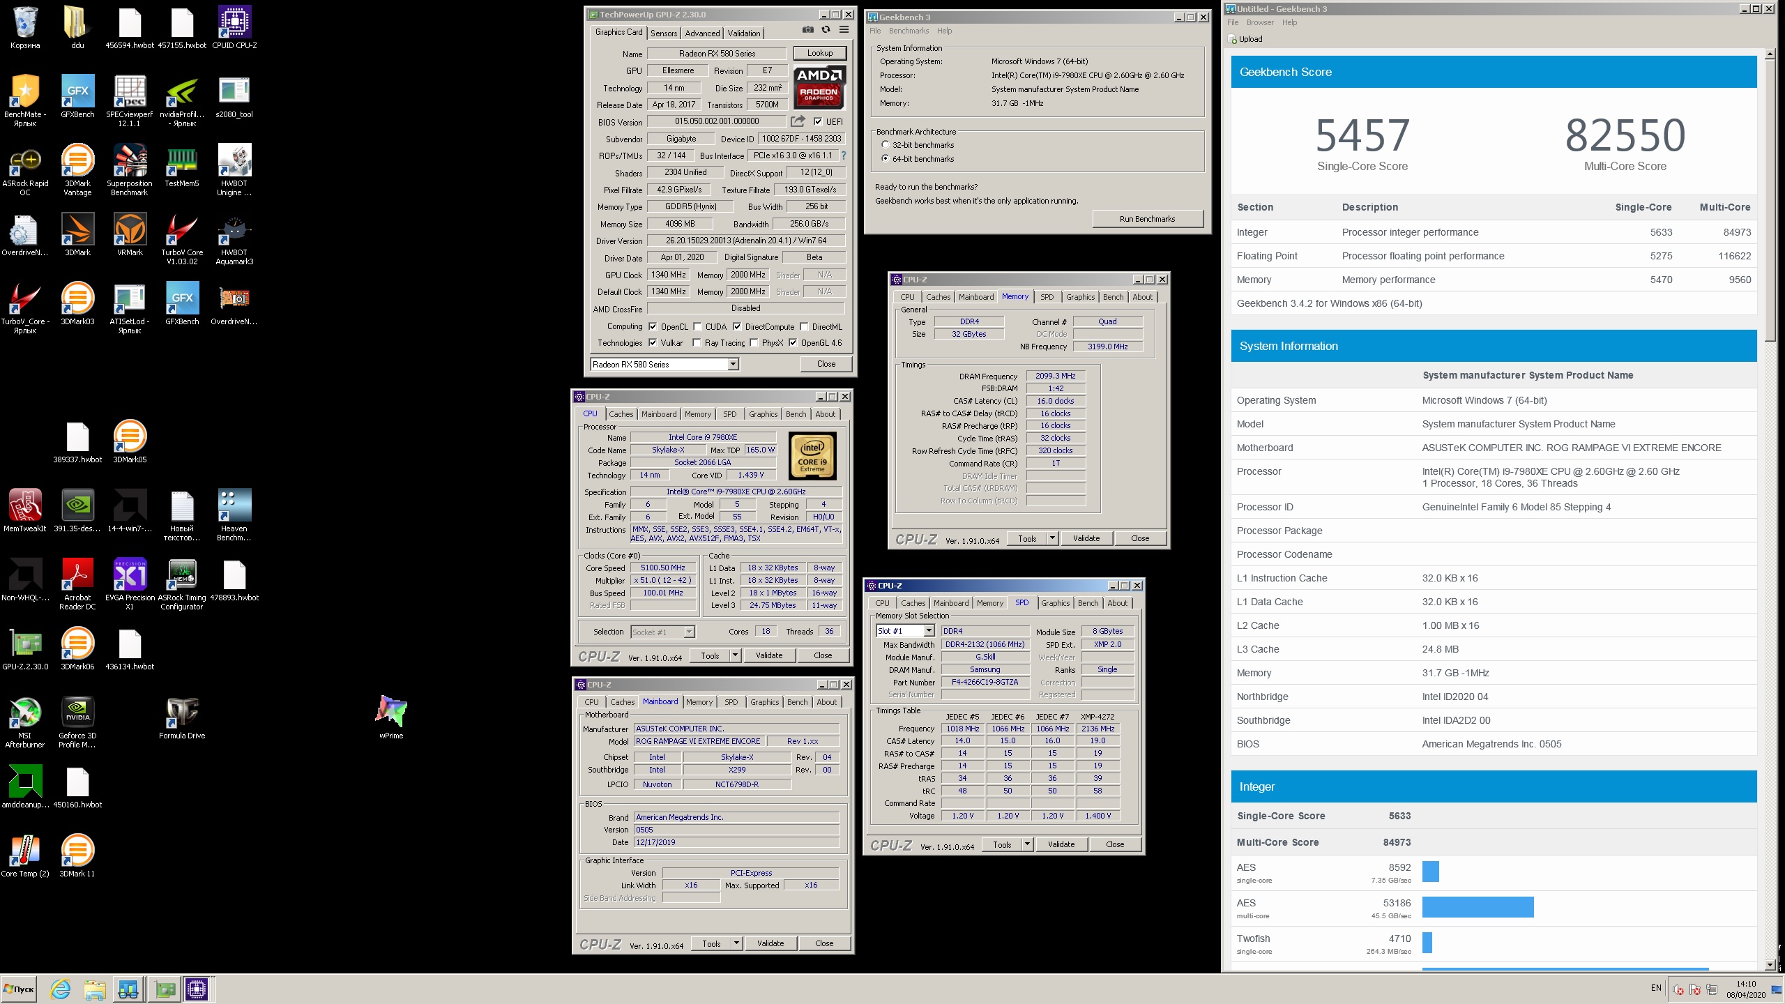Click Validate in the CPU-Z Memory window

click(x=1086, y=538)
